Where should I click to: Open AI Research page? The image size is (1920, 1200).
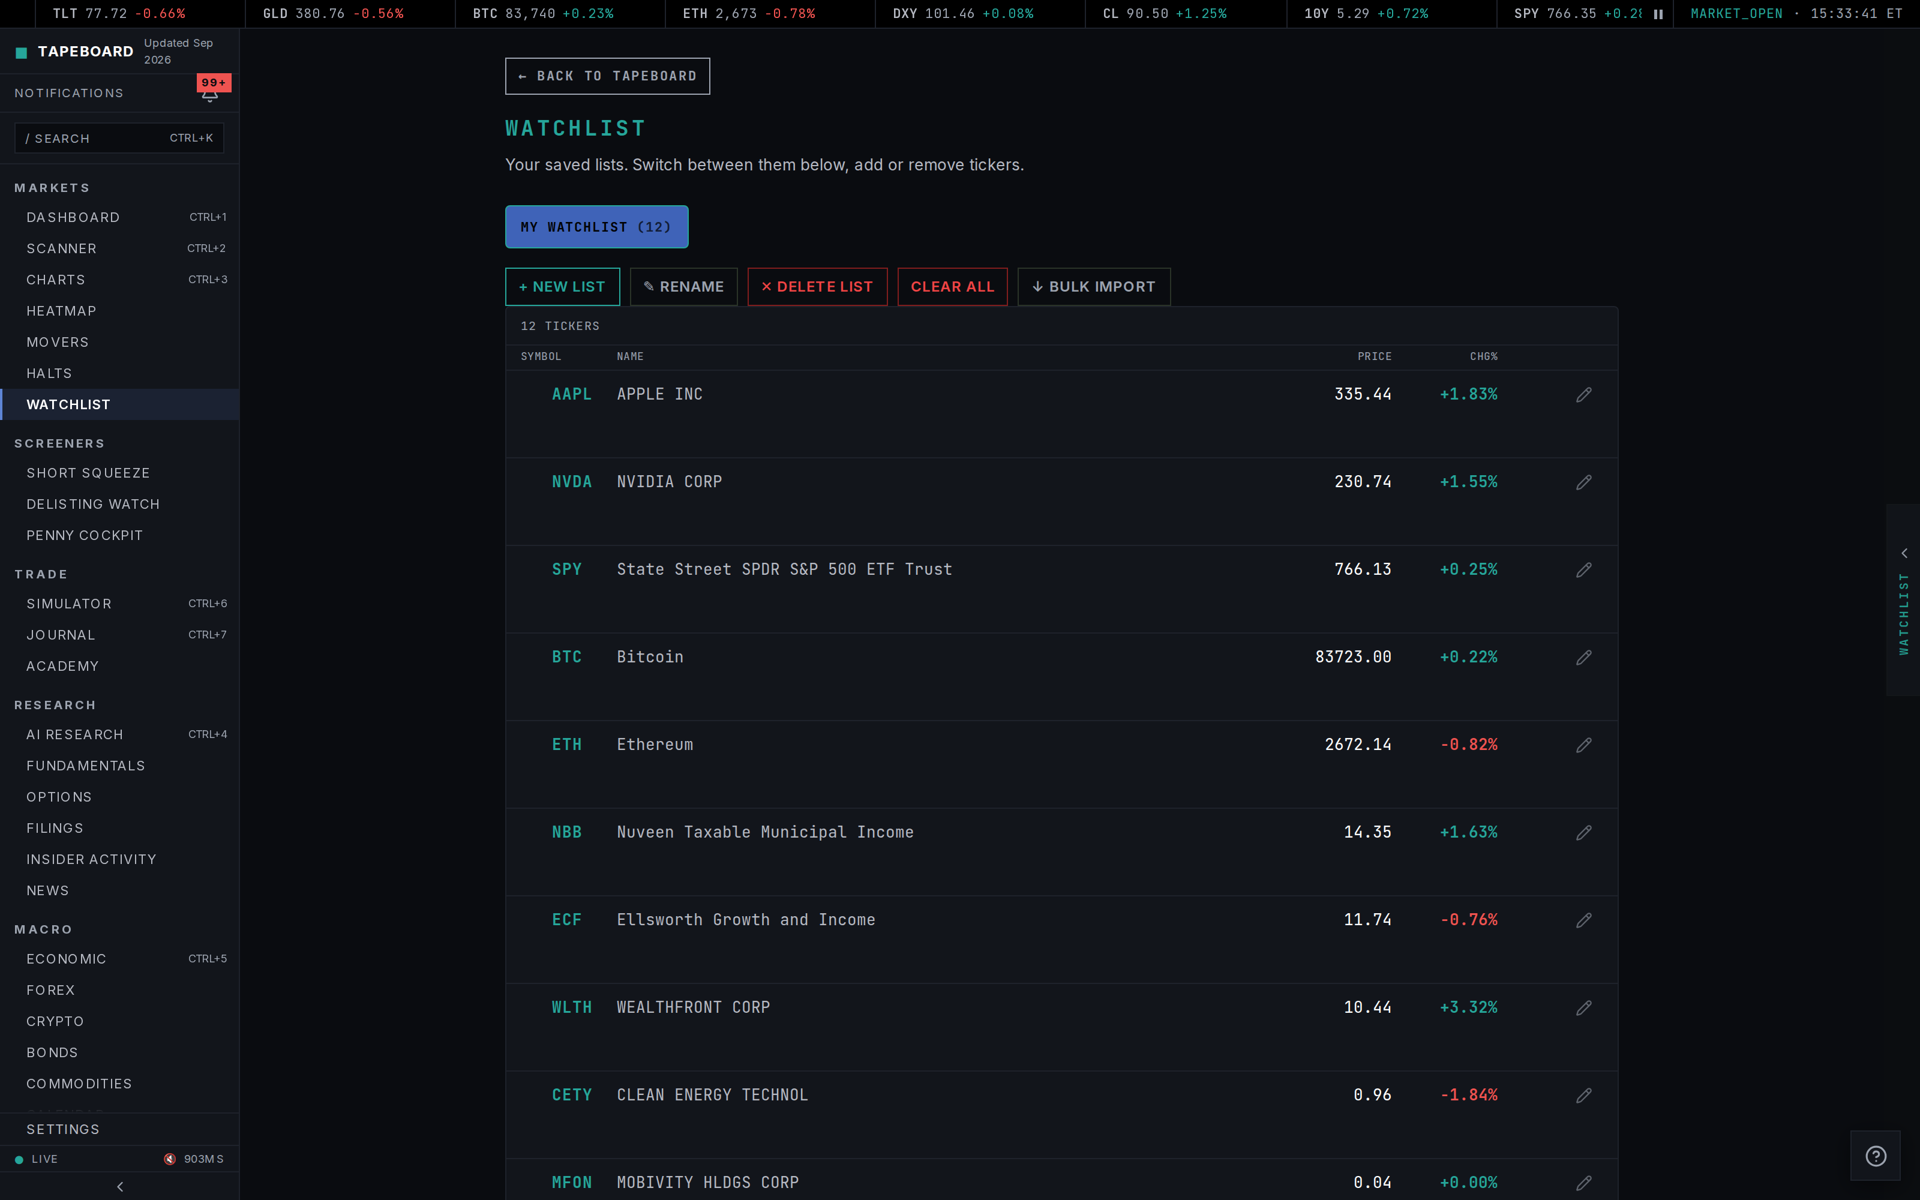pos(120,735)
